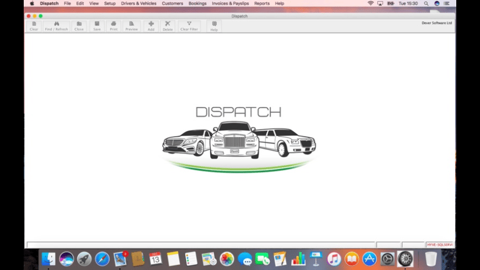
Task: Open Spotlight search magnifier
Action: click(x=426, y=3)
